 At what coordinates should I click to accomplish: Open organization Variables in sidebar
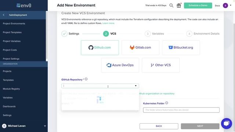[x=8, y=98]
